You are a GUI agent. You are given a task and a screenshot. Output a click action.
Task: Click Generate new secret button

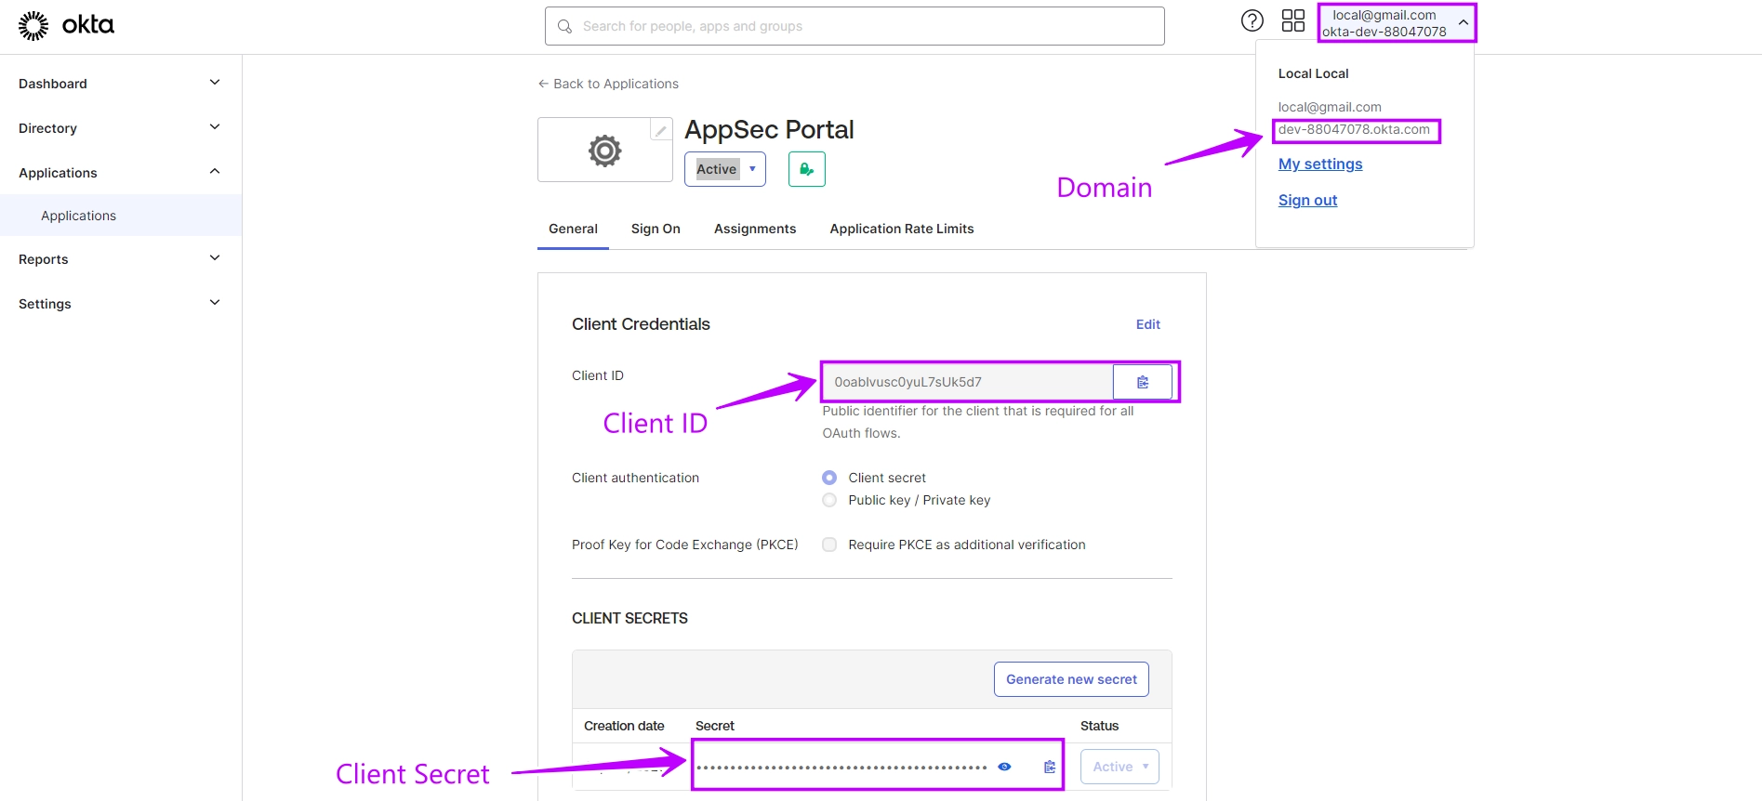click(x=1071, y=679)
